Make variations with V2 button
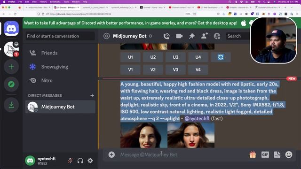The width and height of the screenshot is (301, 169). 153,69
